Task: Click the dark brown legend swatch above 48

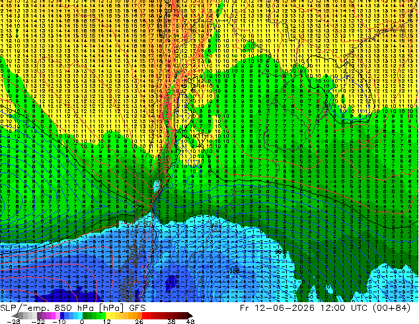Action: tap(190, 315)
